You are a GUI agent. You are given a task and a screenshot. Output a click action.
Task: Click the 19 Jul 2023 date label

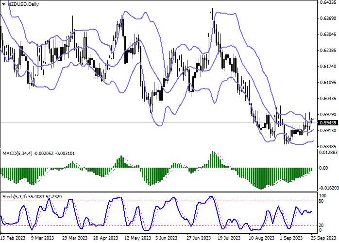pyautogui.click(x=229, y=238)
